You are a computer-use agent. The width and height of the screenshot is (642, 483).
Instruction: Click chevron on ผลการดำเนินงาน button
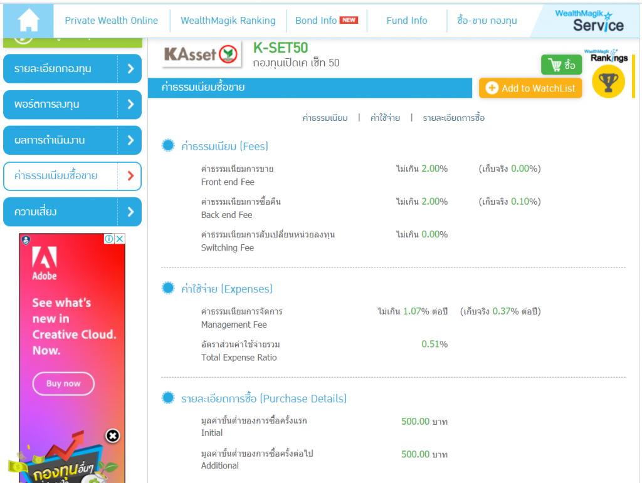click(x=130, y=140)
